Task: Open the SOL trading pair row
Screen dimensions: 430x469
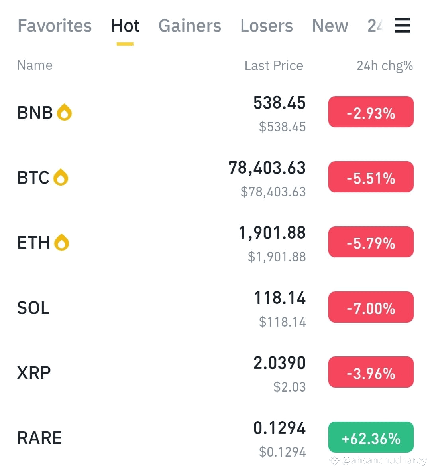Action: click(x=215, y=307)
